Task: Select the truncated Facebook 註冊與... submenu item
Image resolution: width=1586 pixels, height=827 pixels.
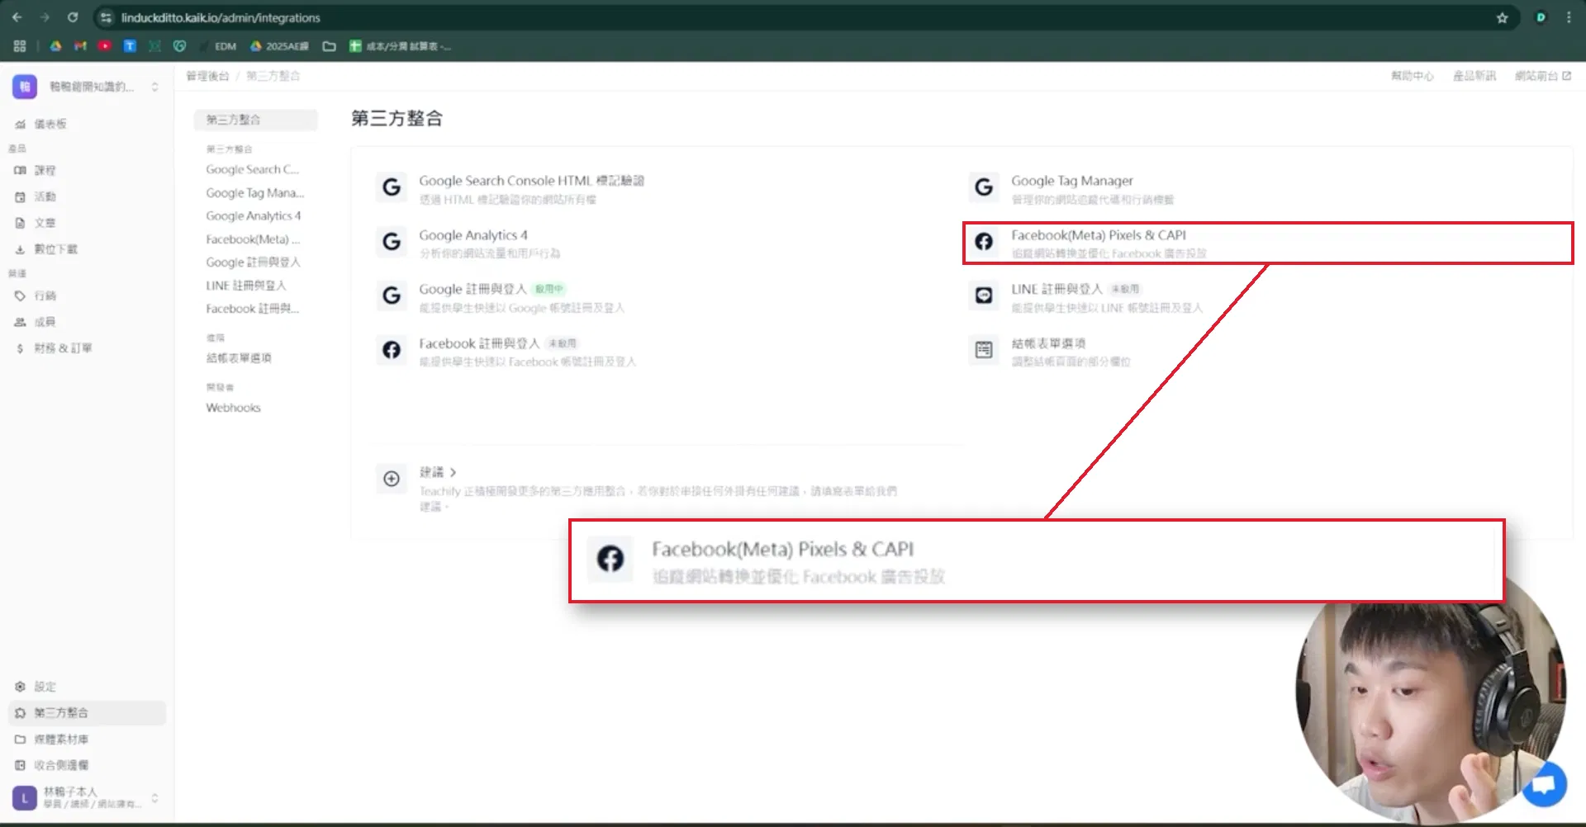Action: pos(253,308)
